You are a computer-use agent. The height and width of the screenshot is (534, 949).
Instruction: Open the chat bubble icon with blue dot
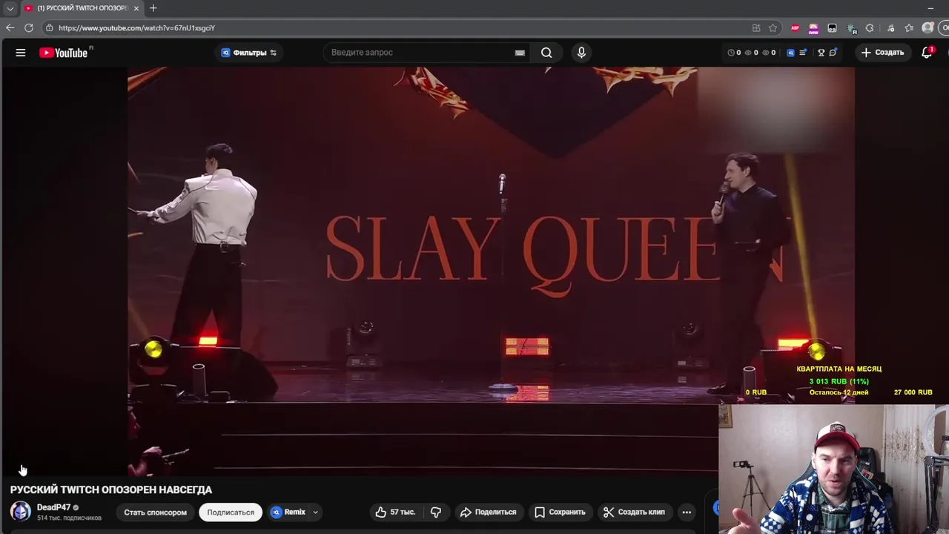[833, 53]
